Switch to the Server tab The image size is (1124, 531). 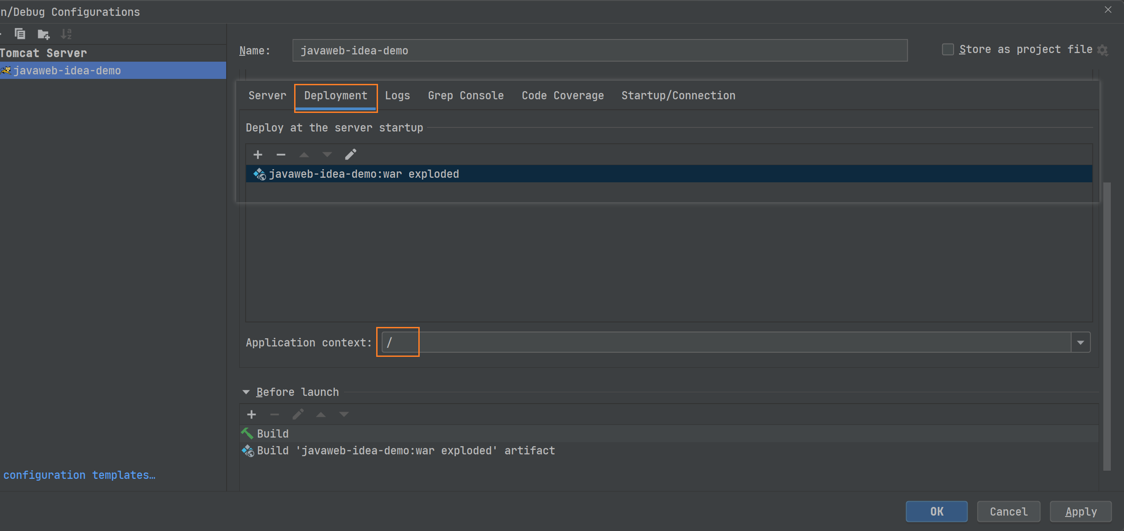coord(267,96)
